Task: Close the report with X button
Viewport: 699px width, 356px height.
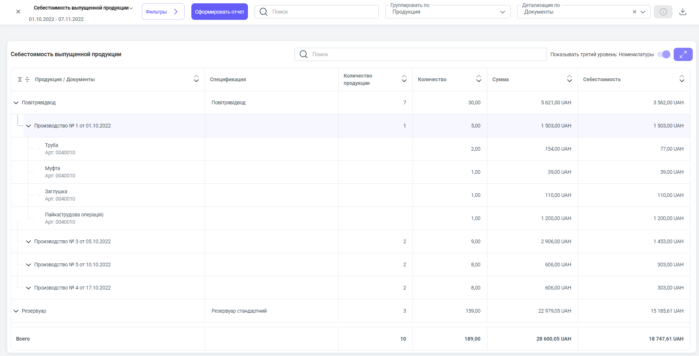Action: tap(18, 12)
